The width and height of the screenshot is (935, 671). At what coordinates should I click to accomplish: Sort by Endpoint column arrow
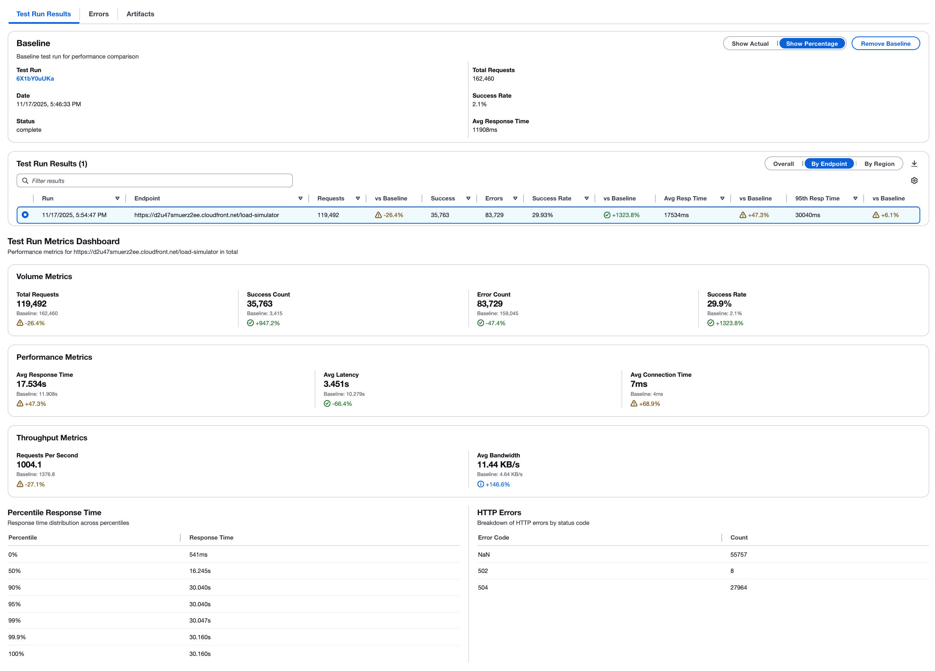[301, 198]
